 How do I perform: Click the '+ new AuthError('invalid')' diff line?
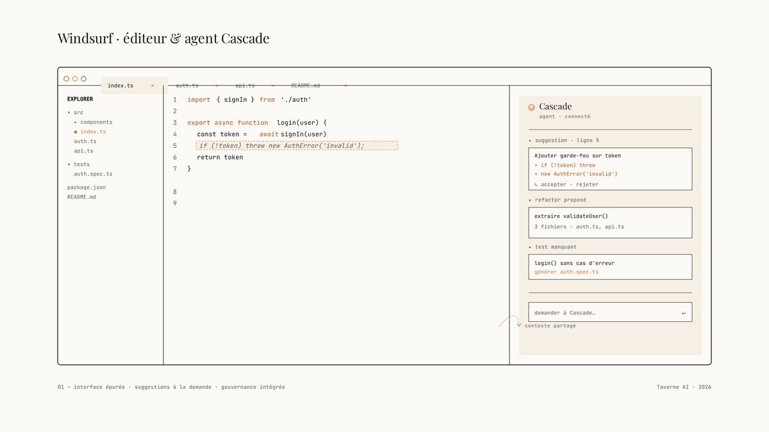click(576, 173)
